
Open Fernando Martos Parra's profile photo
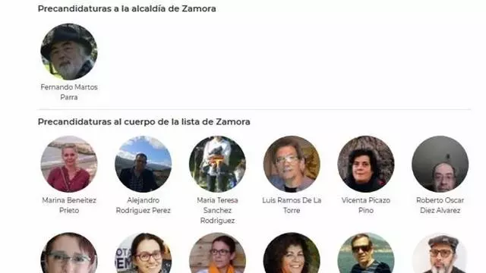click(69, 52)
